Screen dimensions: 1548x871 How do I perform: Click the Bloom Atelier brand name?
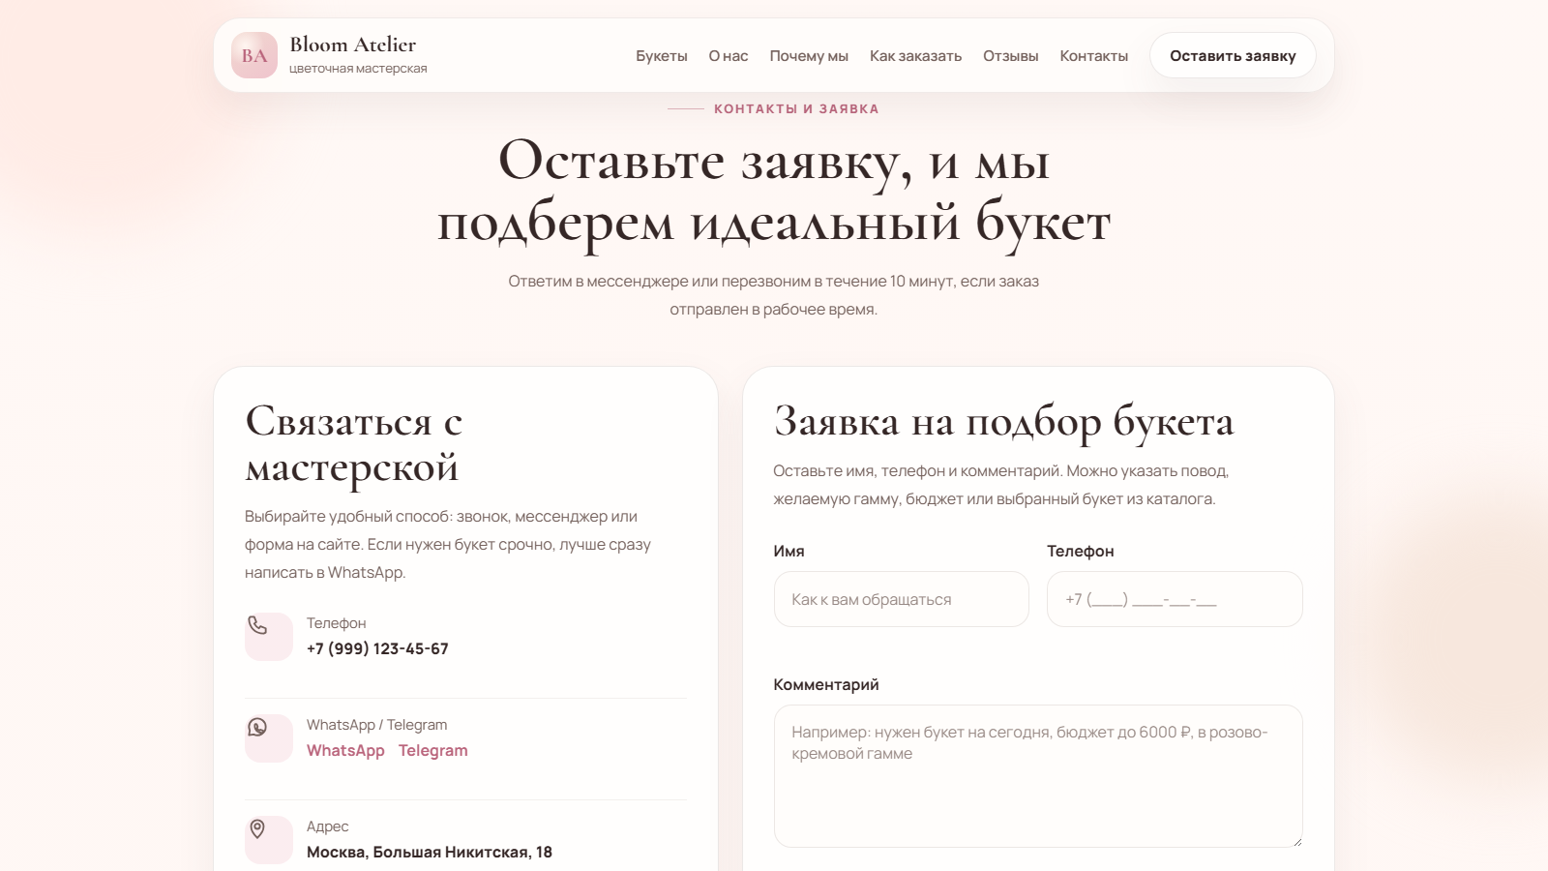353,45
